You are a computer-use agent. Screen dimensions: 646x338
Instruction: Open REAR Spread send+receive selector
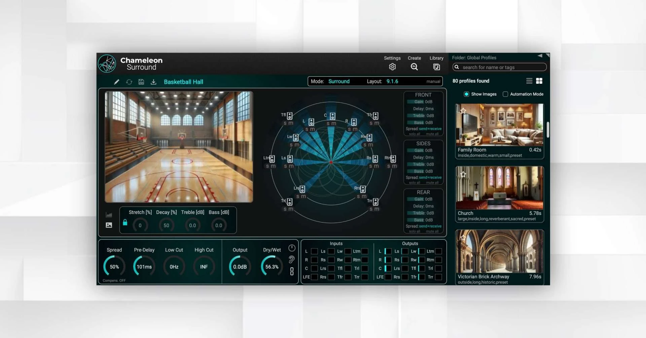(430, 226)
